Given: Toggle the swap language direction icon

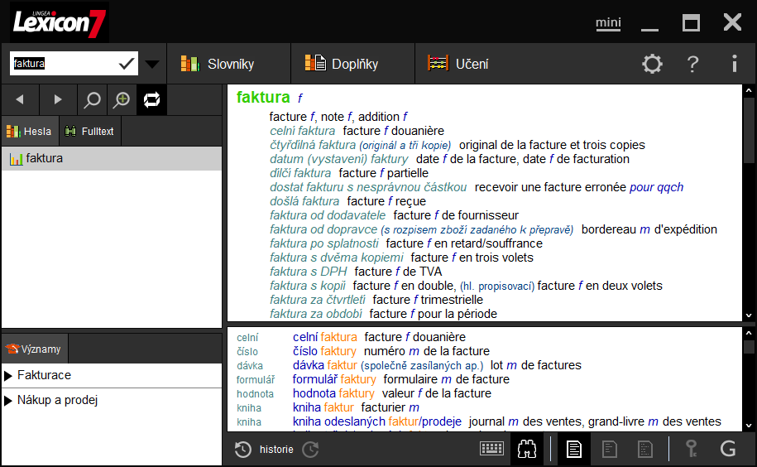Looking at the screenshot, I should (x=151, y=100).
